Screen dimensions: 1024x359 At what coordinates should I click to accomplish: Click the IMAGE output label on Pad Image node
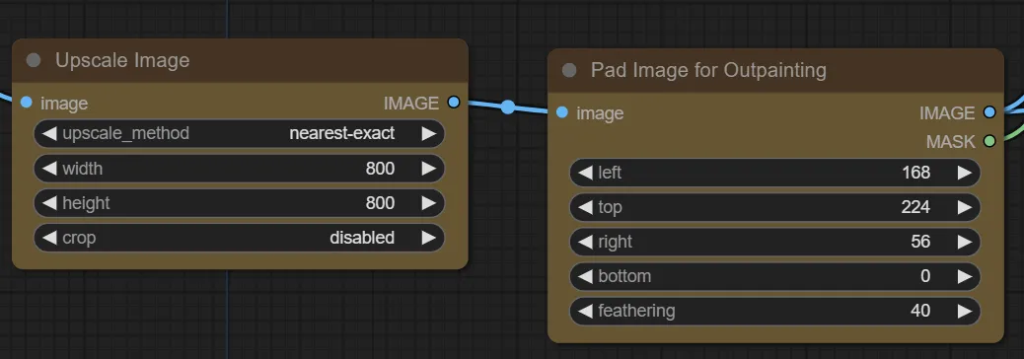(948, 112)
